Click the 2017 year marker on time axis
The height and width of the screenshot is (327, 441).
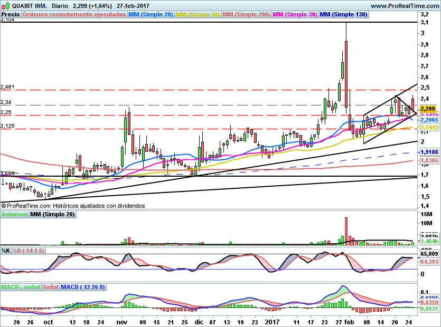[272, 322]
